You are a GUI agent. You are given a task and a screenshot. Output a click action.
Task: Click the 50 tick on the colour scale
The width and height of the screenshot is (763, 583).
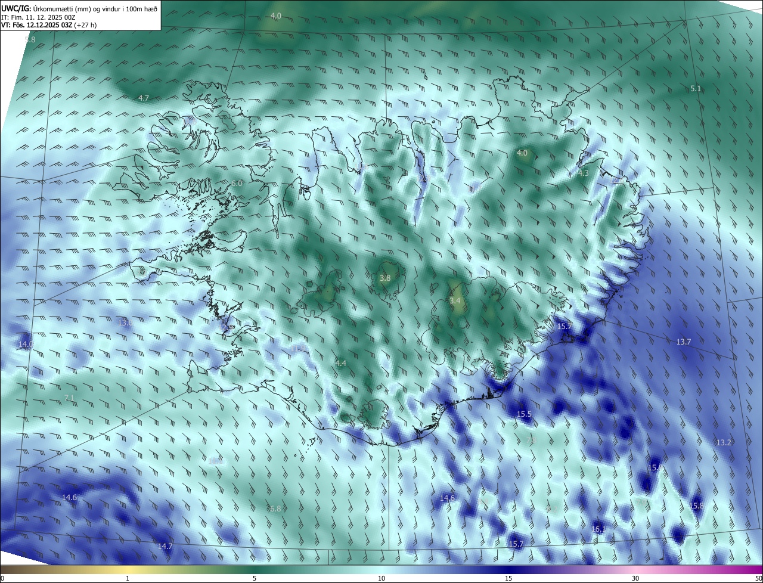pos(758,579)
